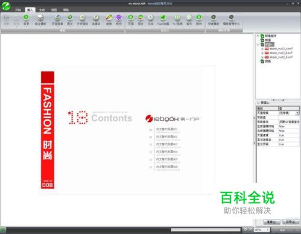Switch to the 帮助 ribbon tab
301x234 pixels.
[66, 10]
